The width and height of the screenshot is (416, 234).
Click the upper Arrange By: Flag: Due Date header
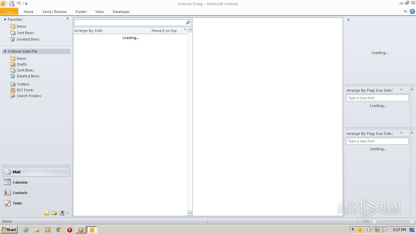pos(369,90)
